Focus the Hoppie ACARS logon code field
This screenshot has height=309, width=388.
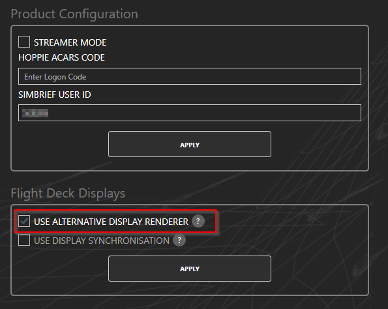click(190, 76)
